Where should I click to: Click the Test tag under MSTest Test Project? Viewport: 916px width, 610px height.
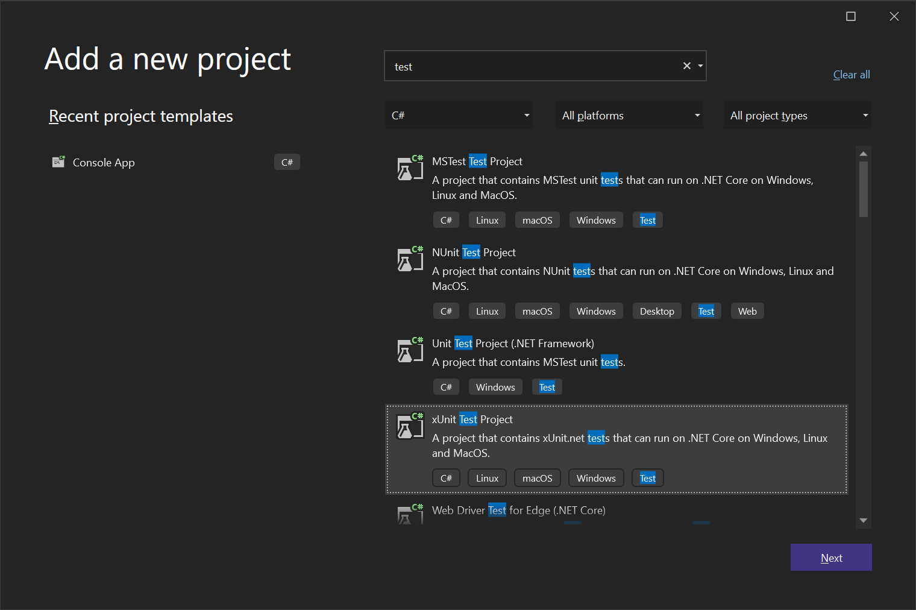tap(648, 220)
